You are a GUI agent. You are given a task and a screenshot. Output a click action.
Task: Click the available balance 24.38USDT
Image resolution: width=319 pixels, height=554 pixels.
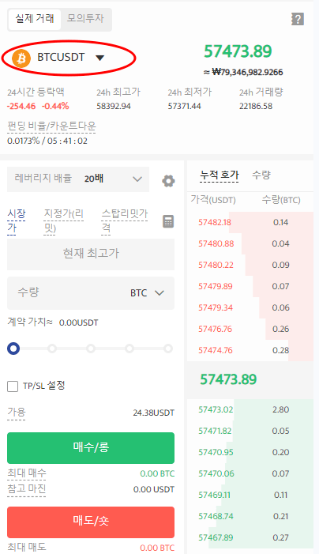point(153,413)
